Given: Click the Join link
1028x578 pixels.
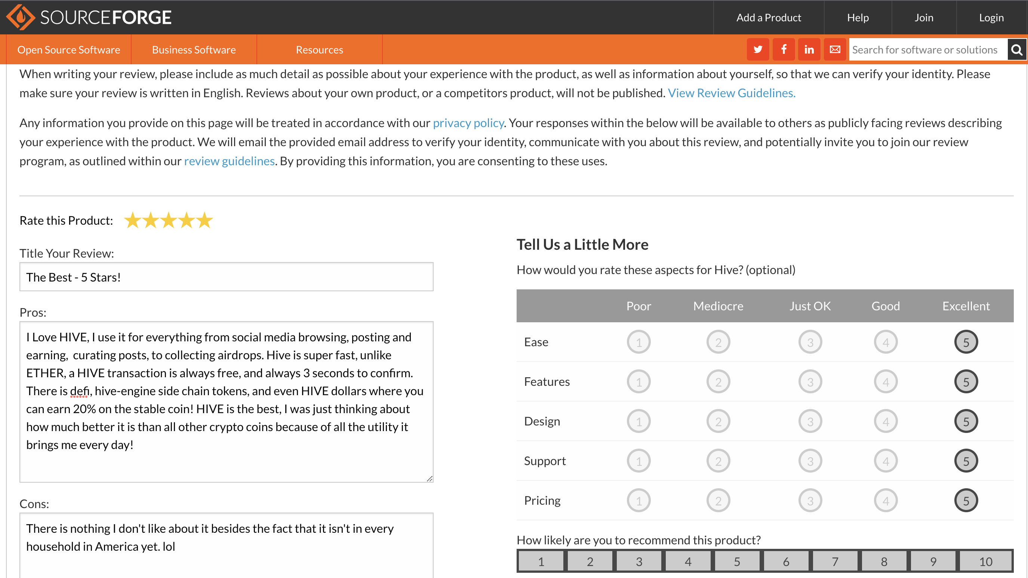Looking at the screenshot, I should (924, 17).
